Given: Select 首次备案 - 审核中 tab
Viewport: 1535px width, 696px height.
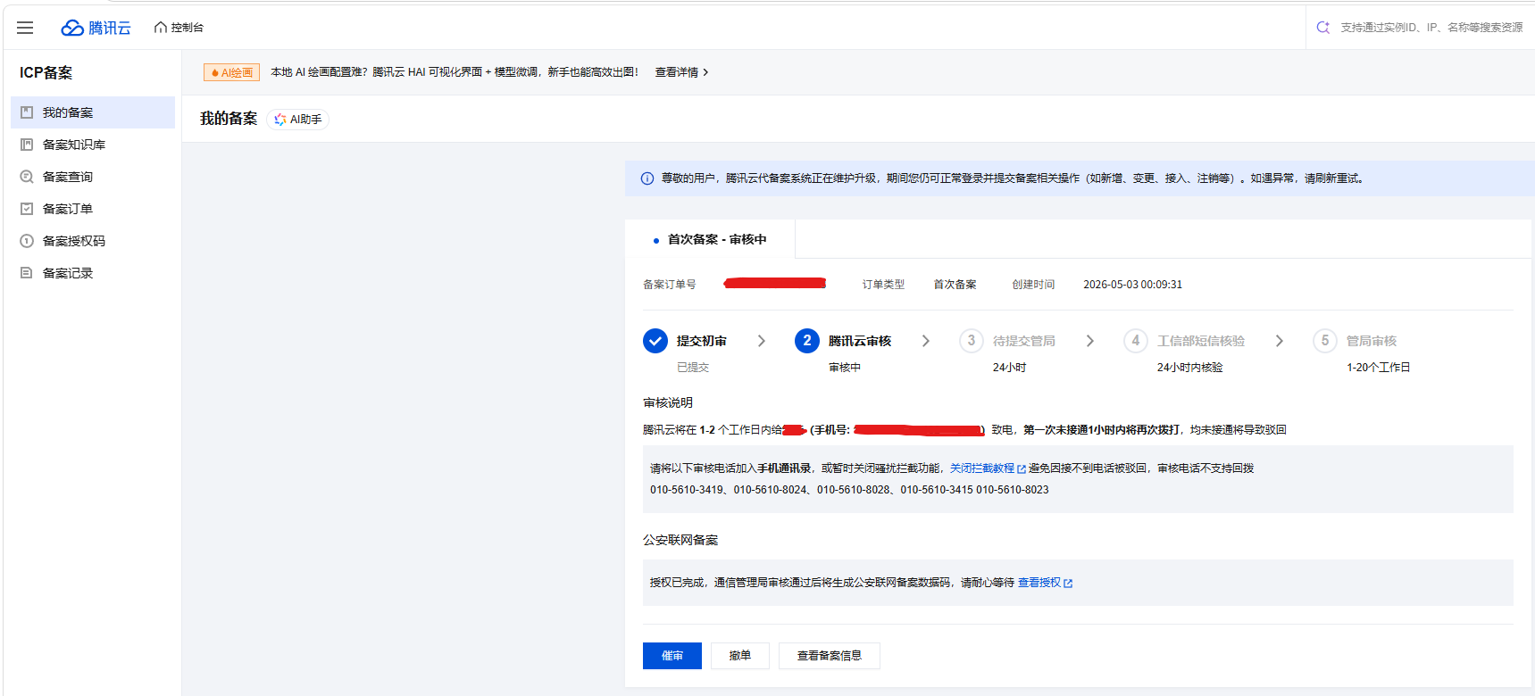Looking at the screenshot, I should coord(710,239).
